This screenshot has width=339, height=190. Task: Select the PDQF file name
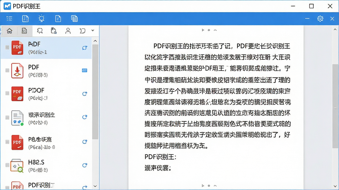tap(36, 90)
